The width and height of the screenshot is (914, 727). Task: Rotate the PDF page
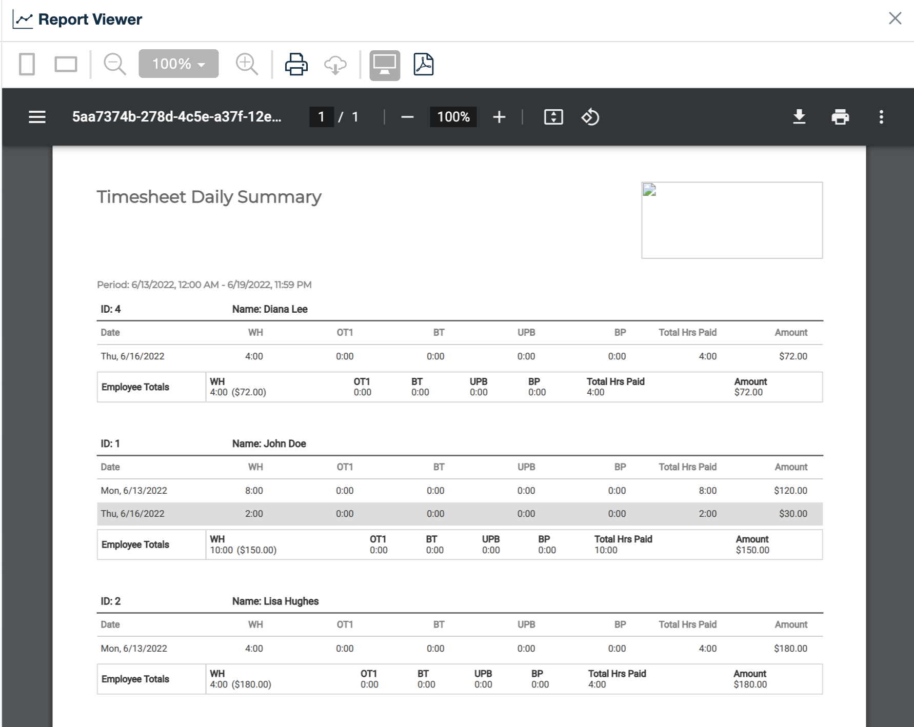click(589, 117)
